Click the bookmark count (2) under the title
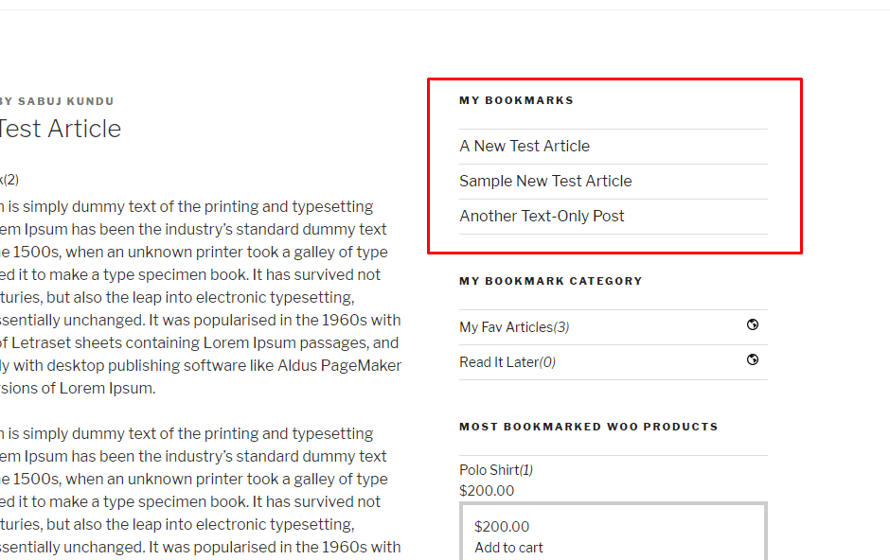Image resolution: width=890 pixels, height=560 pixels. tap(11, 180)
